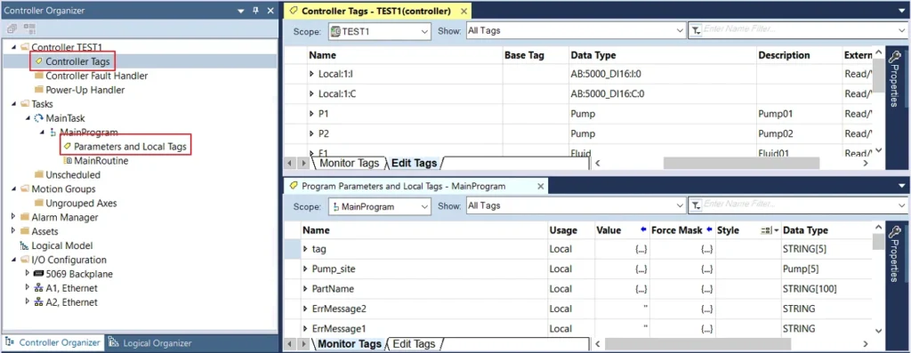This screenshot has height=353, width=911.
Task: Click filter icon in Controller Tags pane
Action: point(695,31)
